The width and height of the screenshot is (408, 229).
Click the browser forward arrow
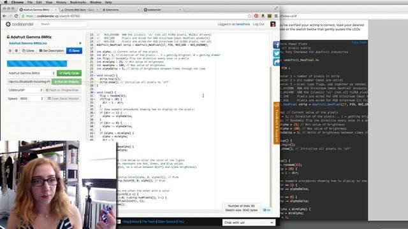point(10,16)
